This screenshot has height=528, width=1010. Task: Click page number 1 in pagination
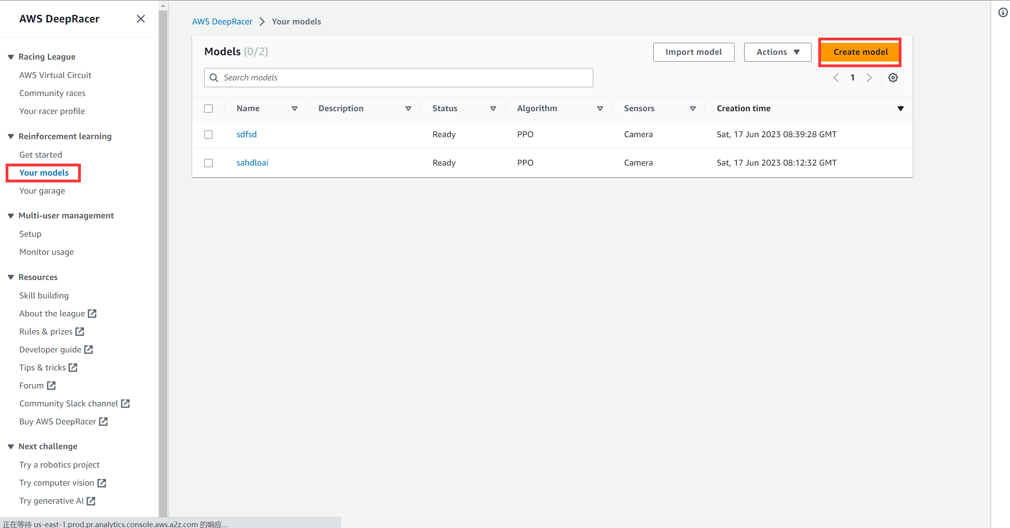(853, 78)
